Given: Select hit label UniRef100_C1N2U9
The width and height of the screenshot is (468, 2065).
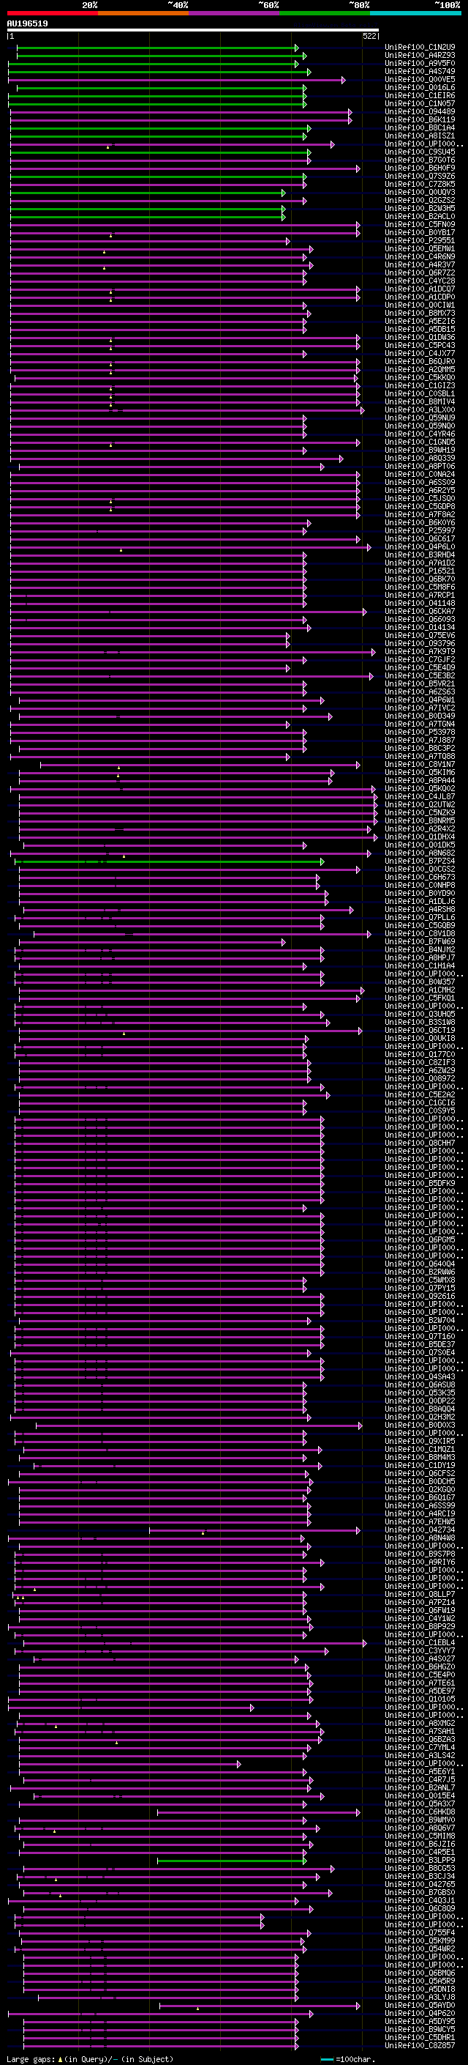Looking at the screenshot, I should (x=420, y=48).
